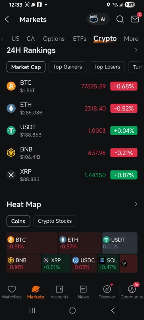
Task: Tap the search magnifier icon
Action: click(x=120, y=19)
